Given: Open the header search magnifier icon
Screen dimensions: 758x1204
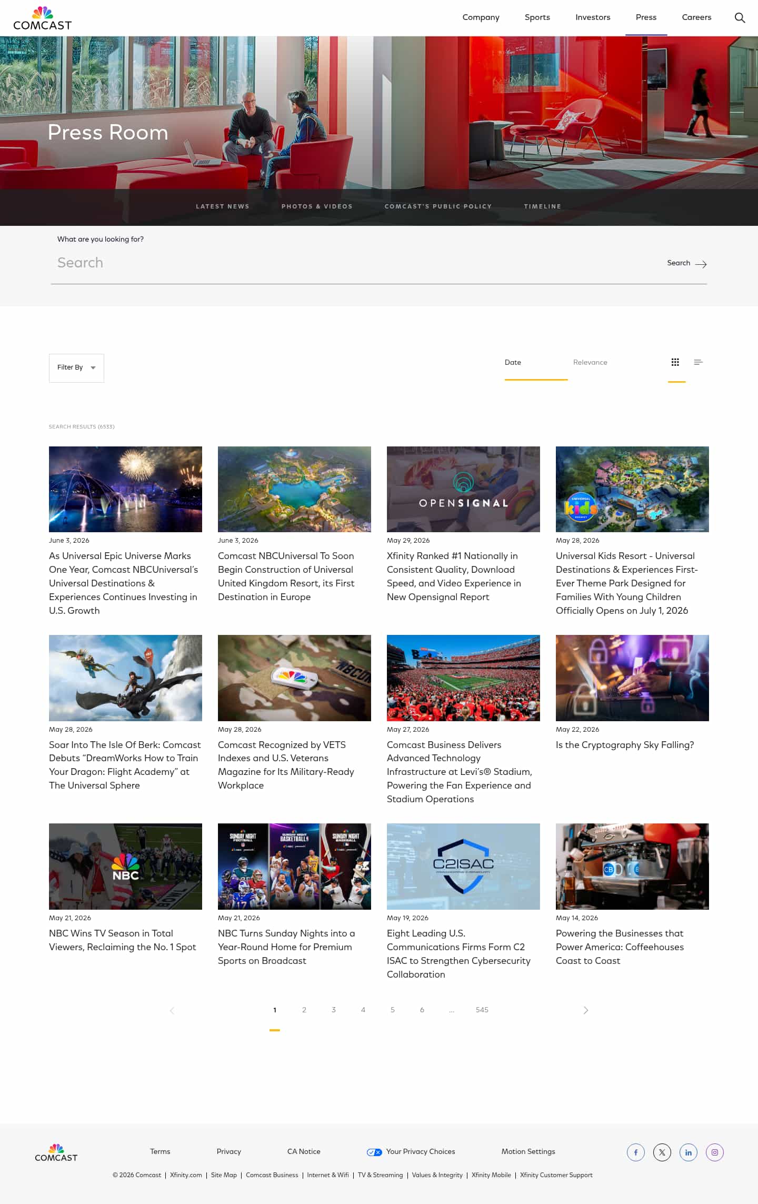Looking at the screenshot, I should (740, 17).
